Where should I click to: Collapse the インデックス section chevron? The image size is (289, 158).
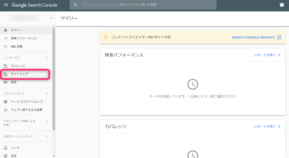point(47,58)
